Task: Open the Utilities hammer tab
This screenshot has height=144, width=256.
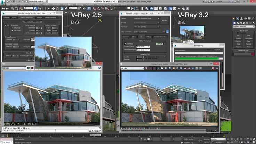Action: tap(253, 19)
